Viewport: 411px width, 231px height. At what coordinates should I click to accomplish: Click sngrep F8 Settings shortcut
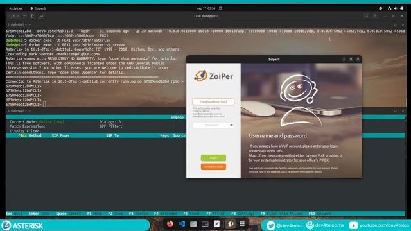click(x=243, y=214)
